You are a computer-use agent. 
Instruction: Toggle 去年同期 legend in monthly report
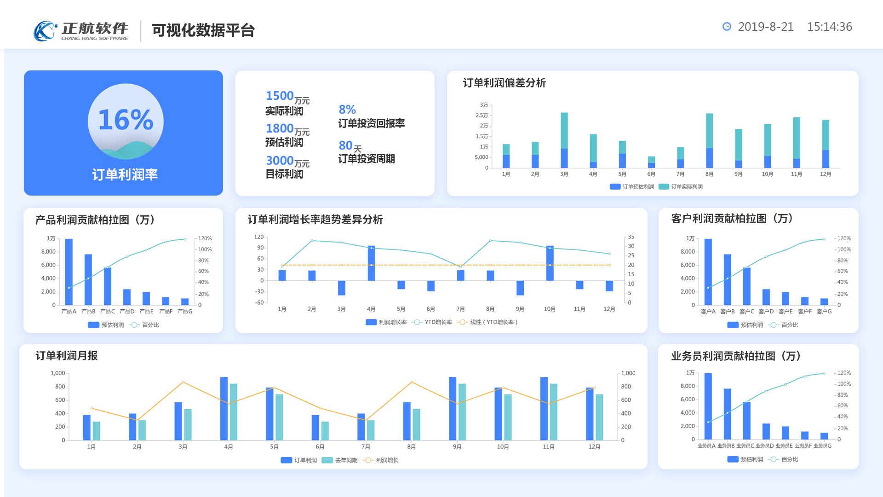tap(340, 460)
